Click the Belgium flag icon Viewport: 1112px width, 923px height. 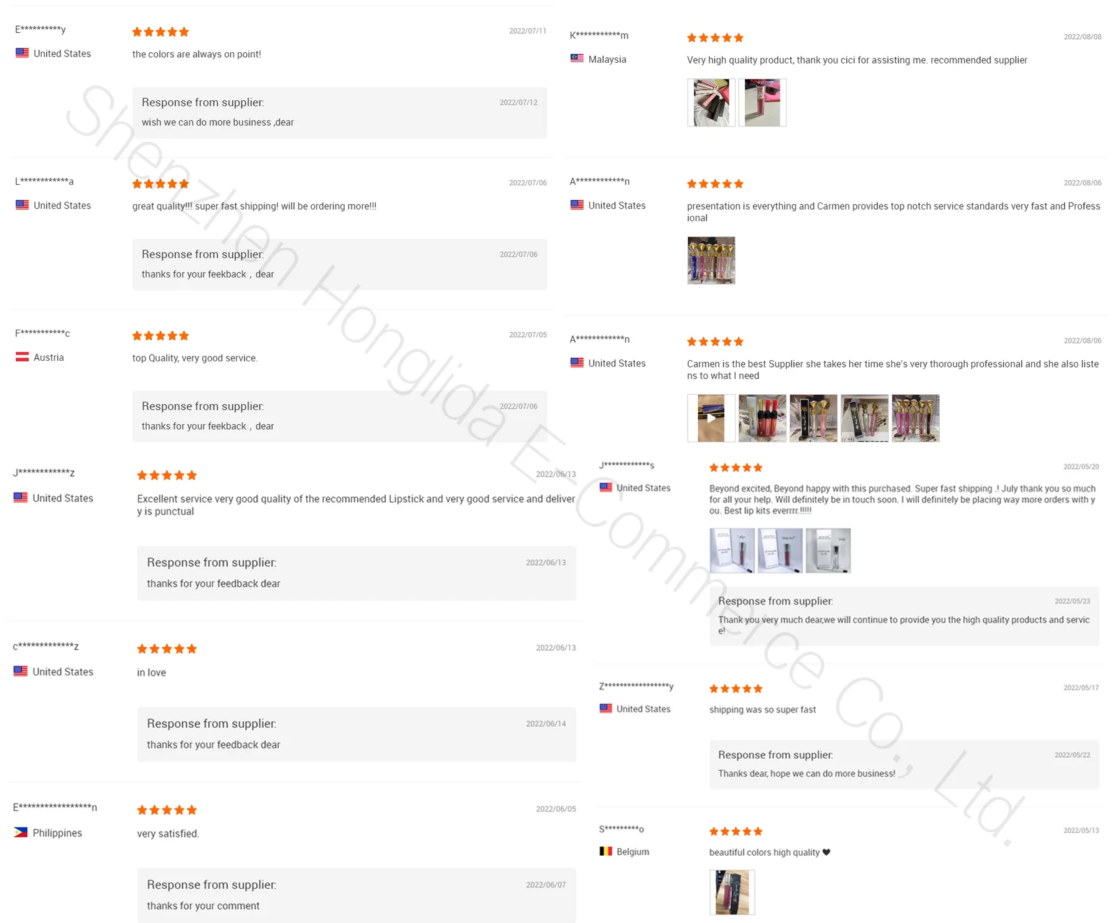click(x=605, y=851)
